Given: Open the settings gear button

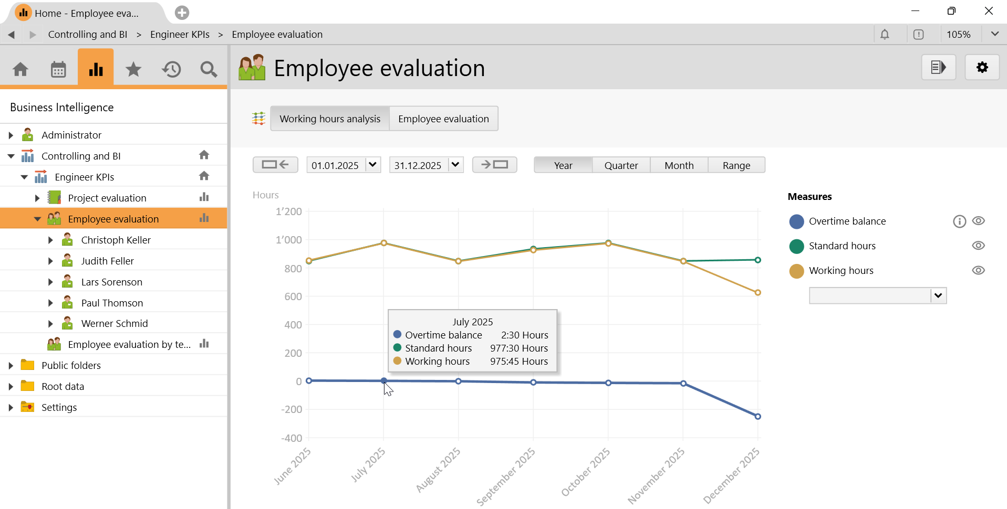Looking at the screenshot, I should pyautogui.click(x=982, y=67).
